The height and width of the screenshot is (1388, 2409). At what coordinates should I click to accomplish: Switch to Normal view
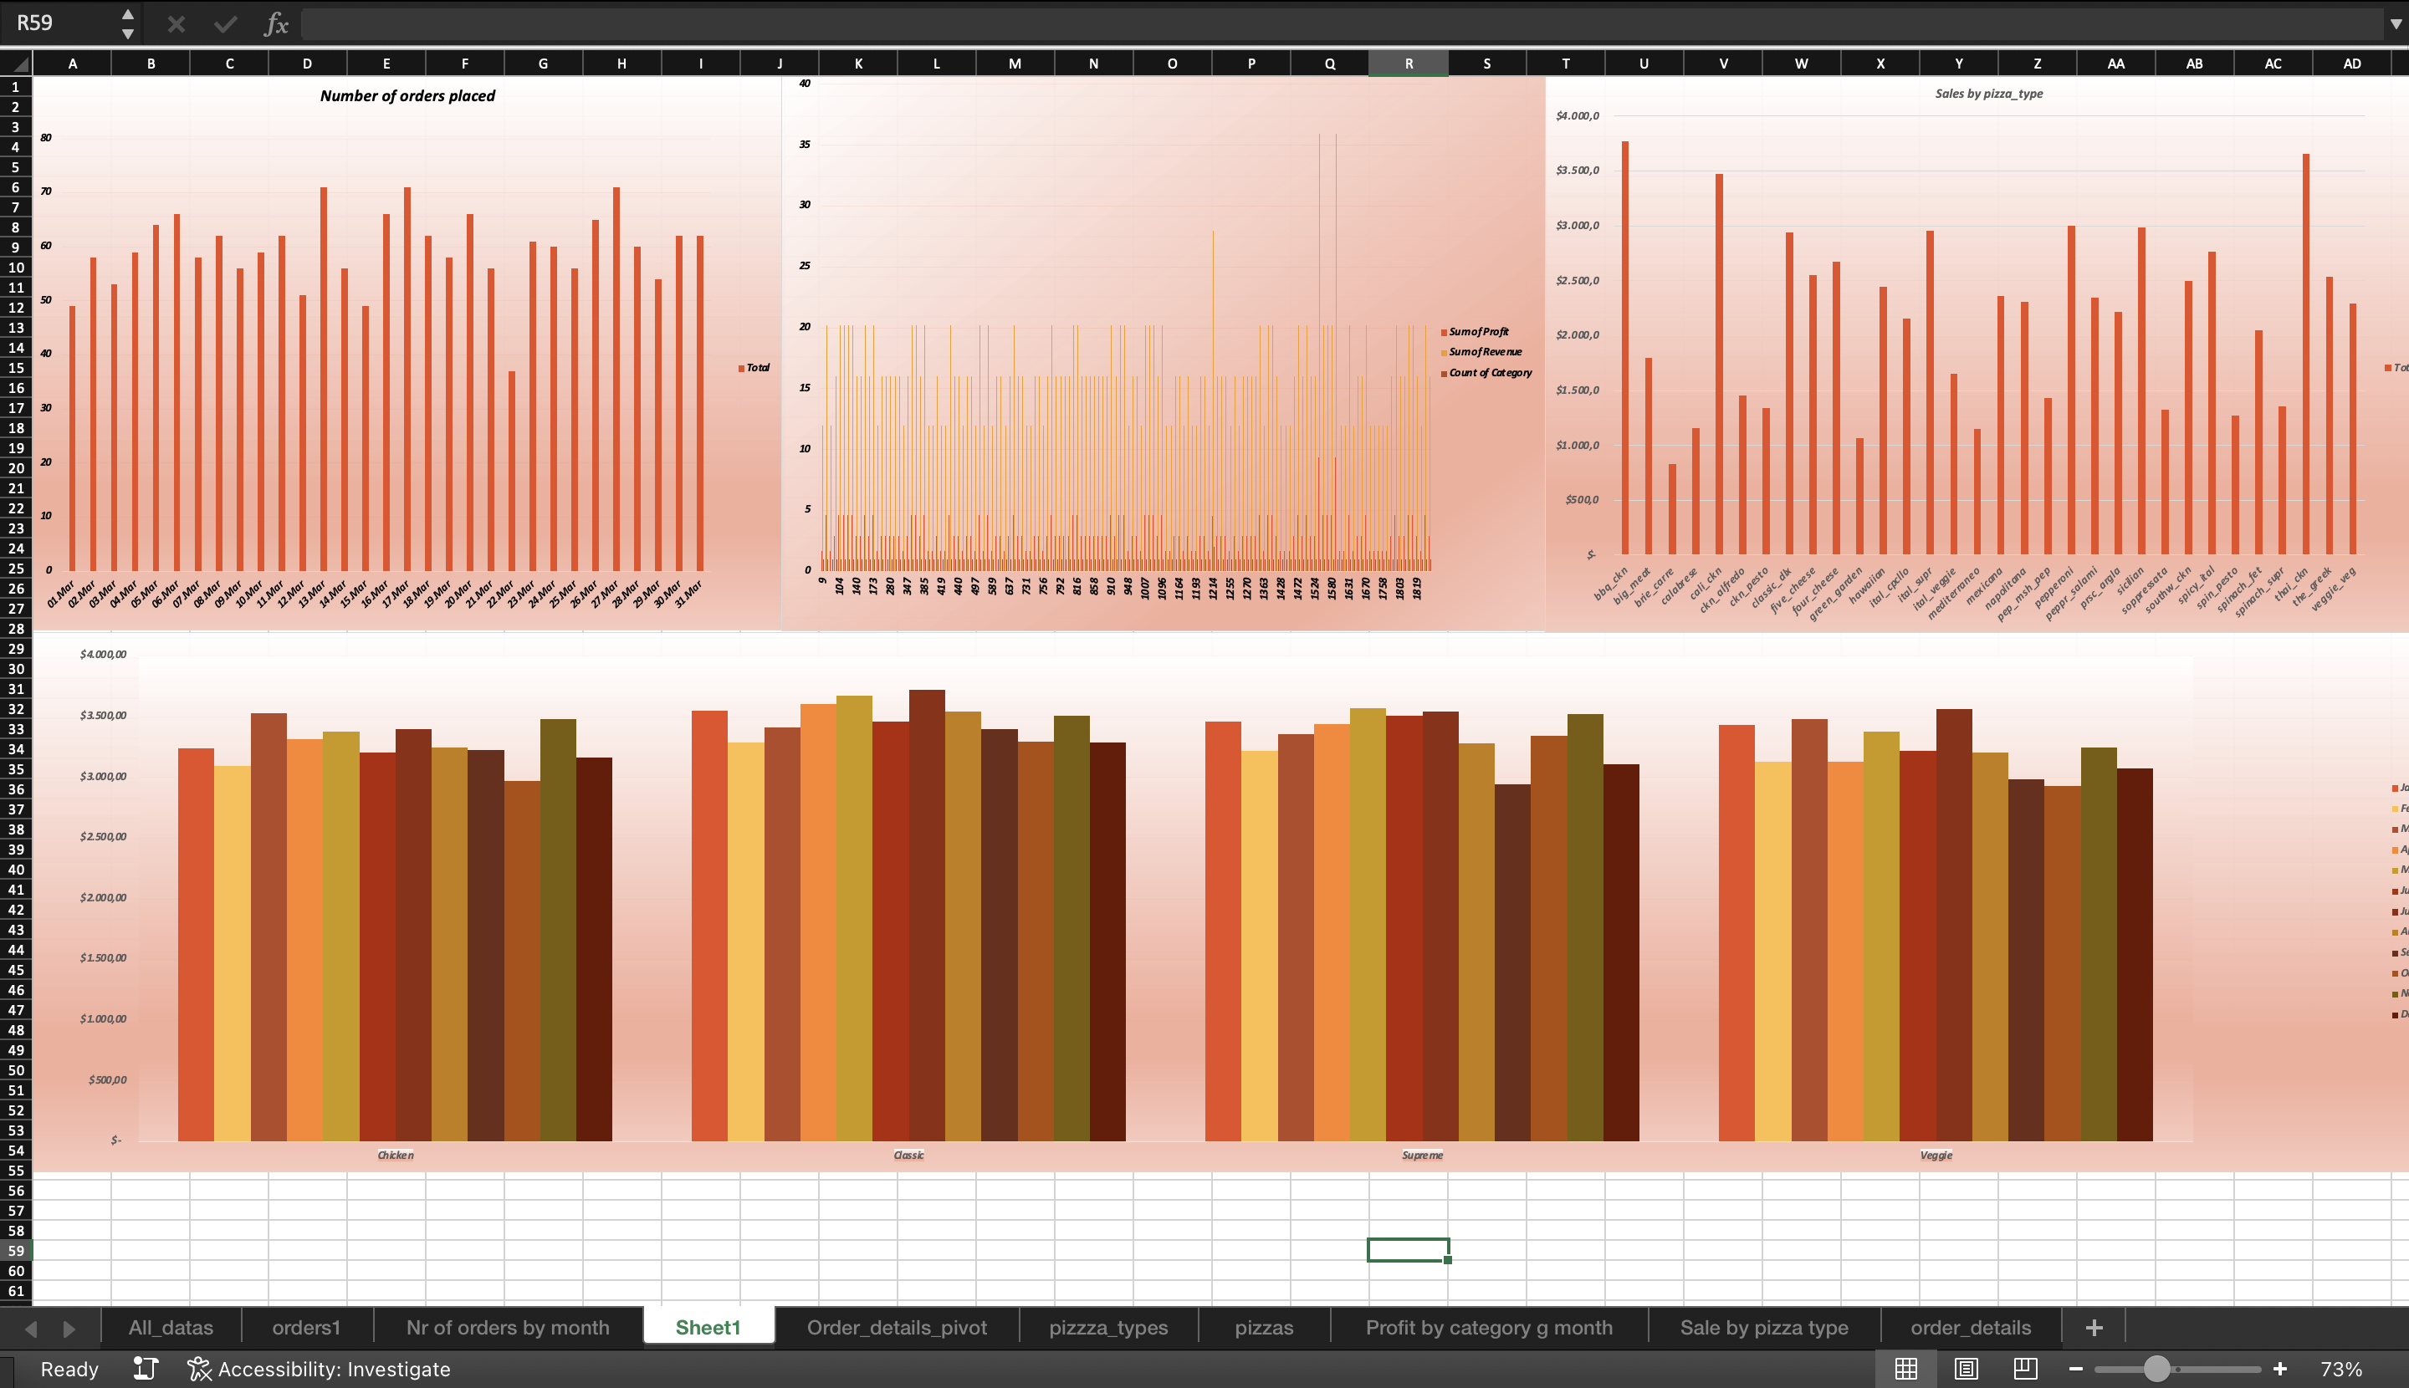tap(1905, 1369)
